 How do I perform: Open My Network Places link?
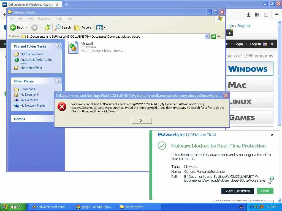pyautogui.click(x=33, y=106)
